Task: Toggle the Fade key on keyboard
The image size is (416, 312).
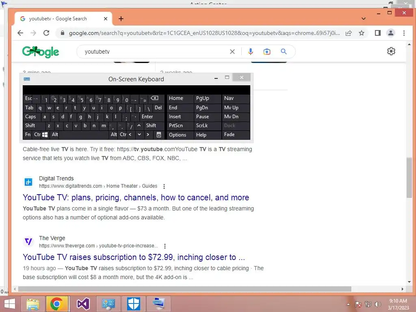Action: 235,134
